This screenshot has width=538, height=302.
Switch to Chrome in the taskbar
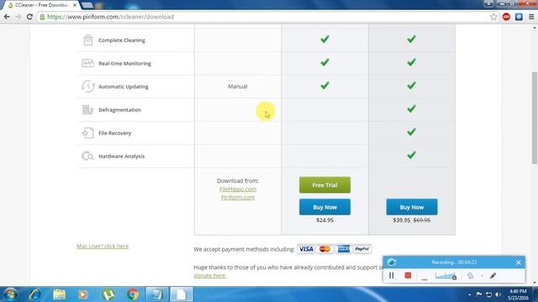[133, 294]
